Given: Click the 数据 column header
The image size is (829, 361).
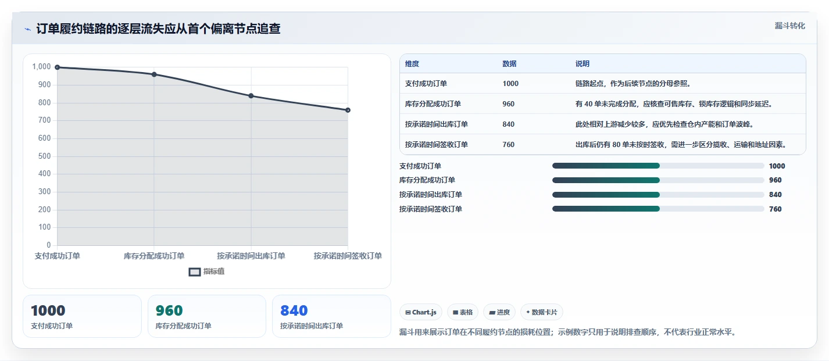Looking at the screenshot, I should (x=510, y=64).
